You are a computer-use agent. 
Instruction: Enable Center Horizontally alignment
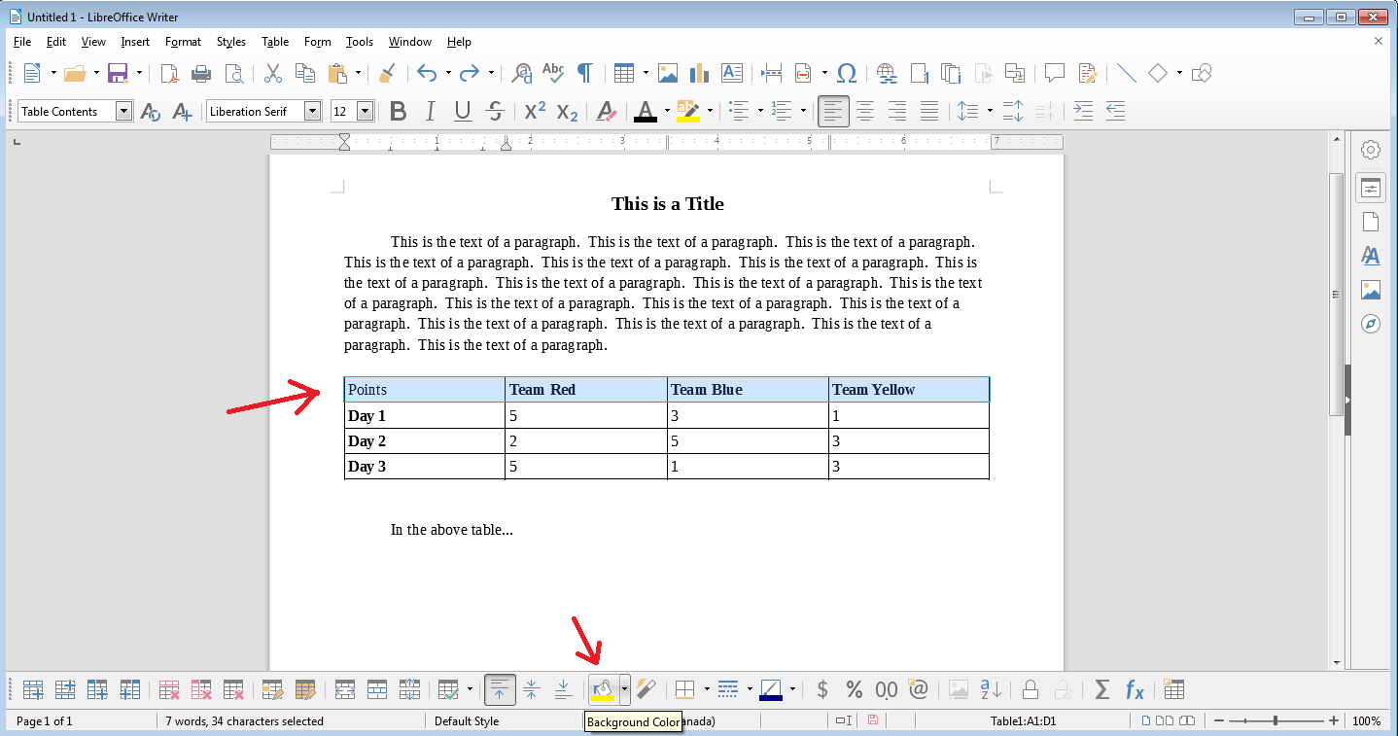[864, 111]
